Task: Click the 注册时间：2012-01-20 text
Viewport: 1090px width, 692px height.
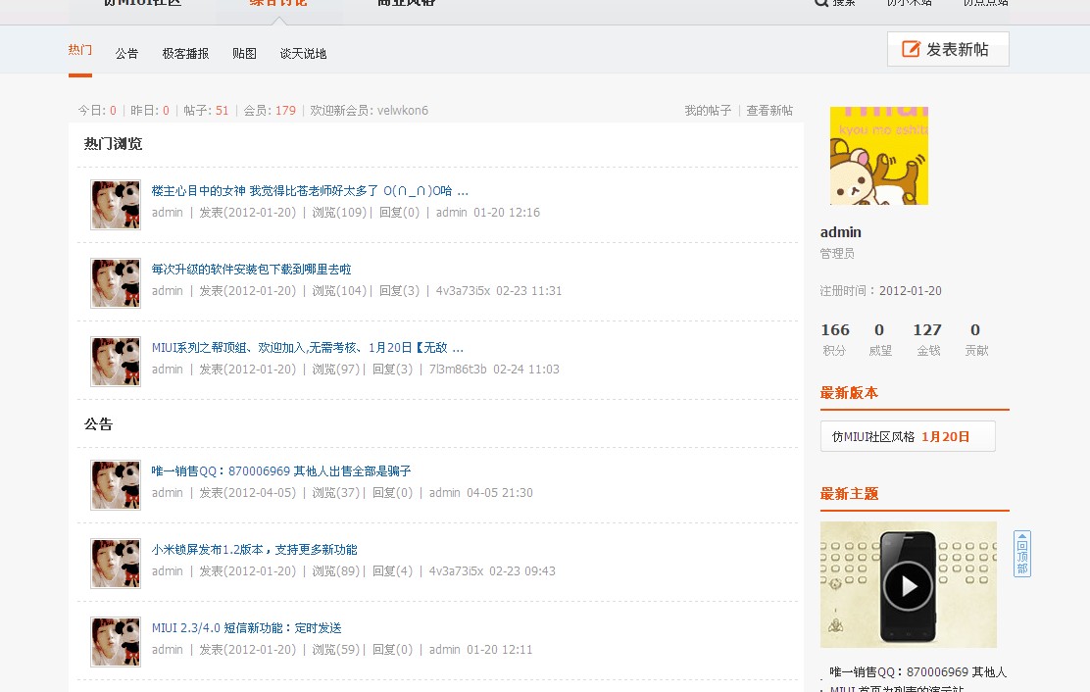Action: pyautogui.click(x=881, y=291)
